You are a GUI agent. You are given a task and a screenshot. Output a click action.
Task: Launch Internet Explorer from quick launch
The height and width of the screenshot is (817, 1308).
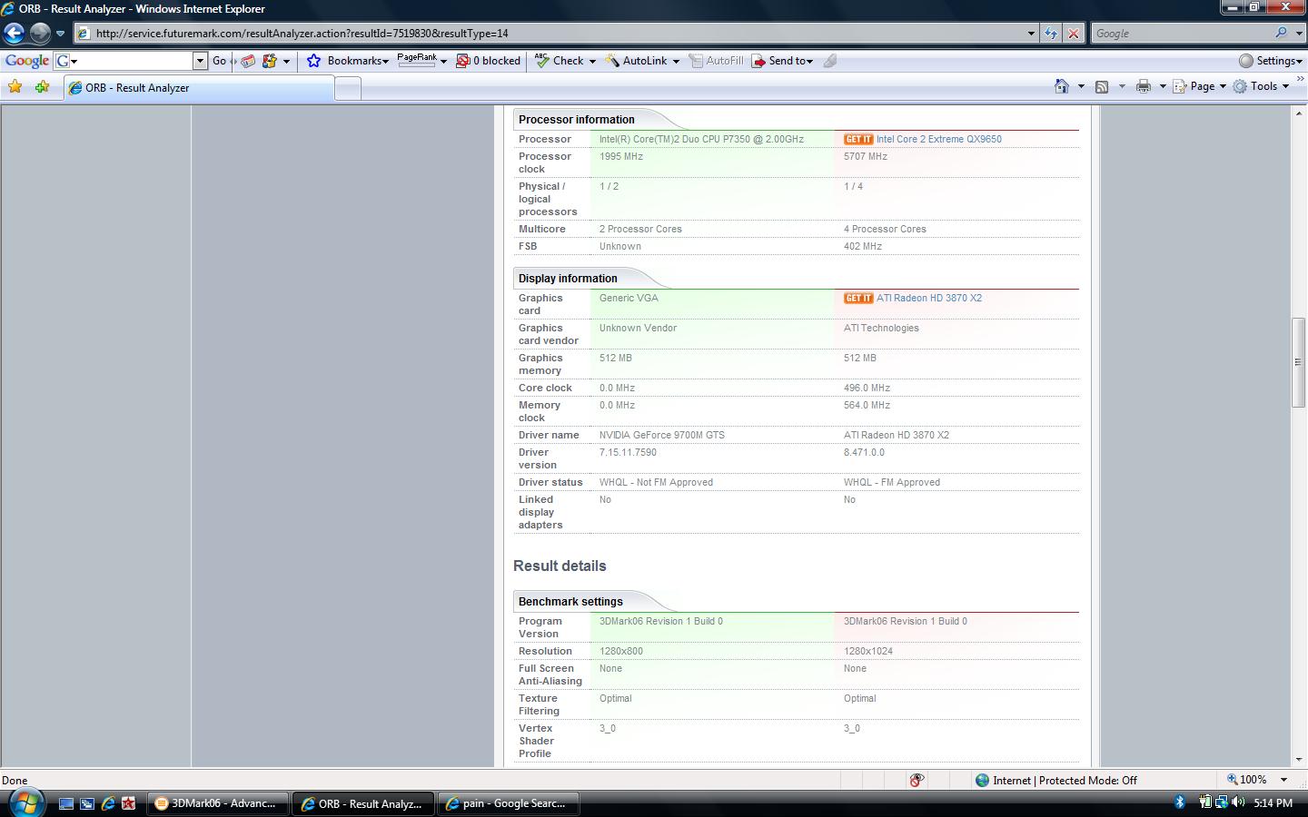click(108, 803)
